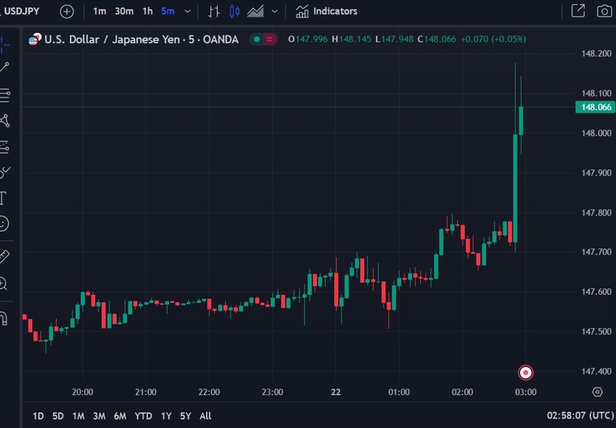This screenshot has width=616, height=428.
Task: Click the green market status indicator
Action: [257, 39]
